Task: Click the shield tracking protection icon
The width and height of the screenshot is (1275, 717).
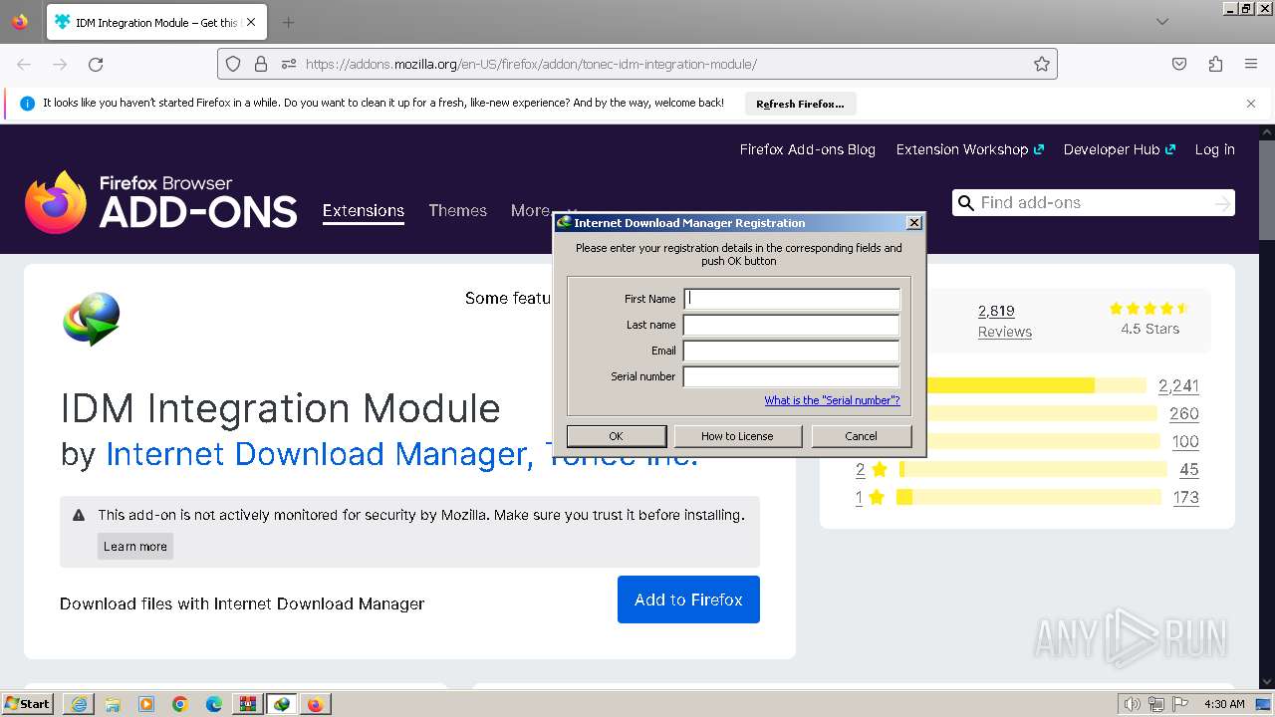Action: pyautogui.click(x=233, y=64)
